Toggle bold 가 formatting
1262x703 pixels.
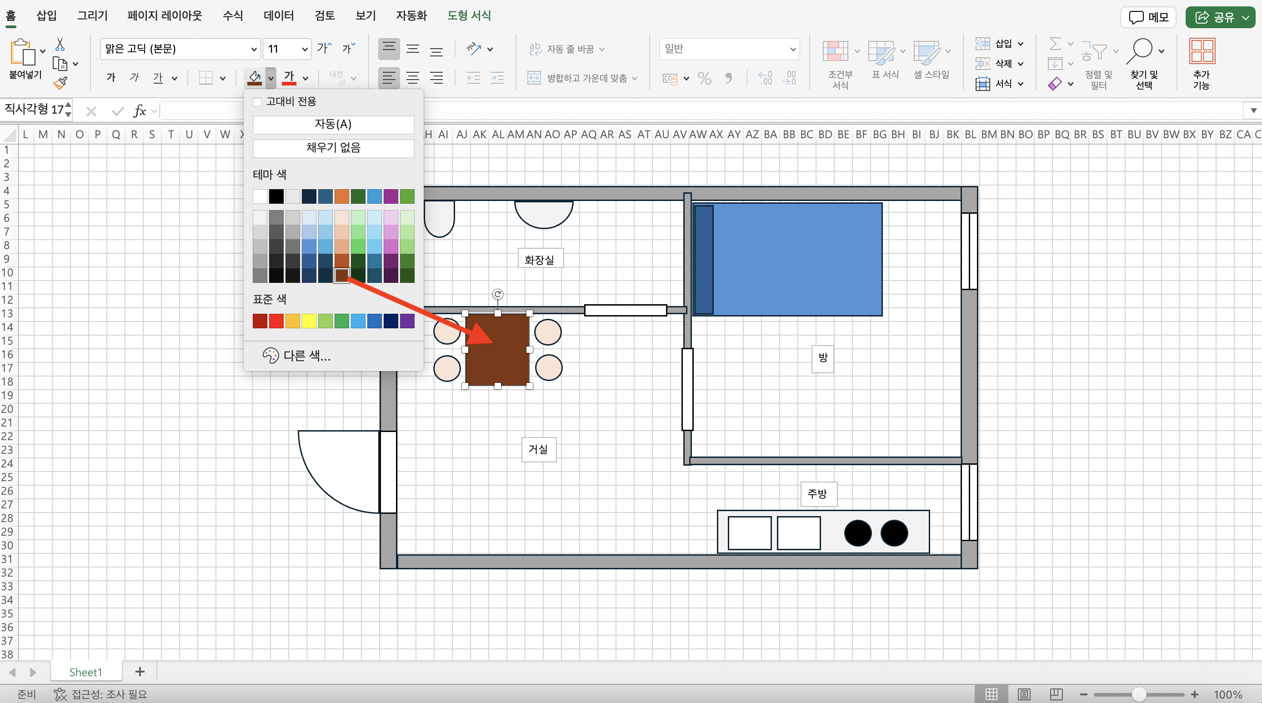tap(111, 77)
